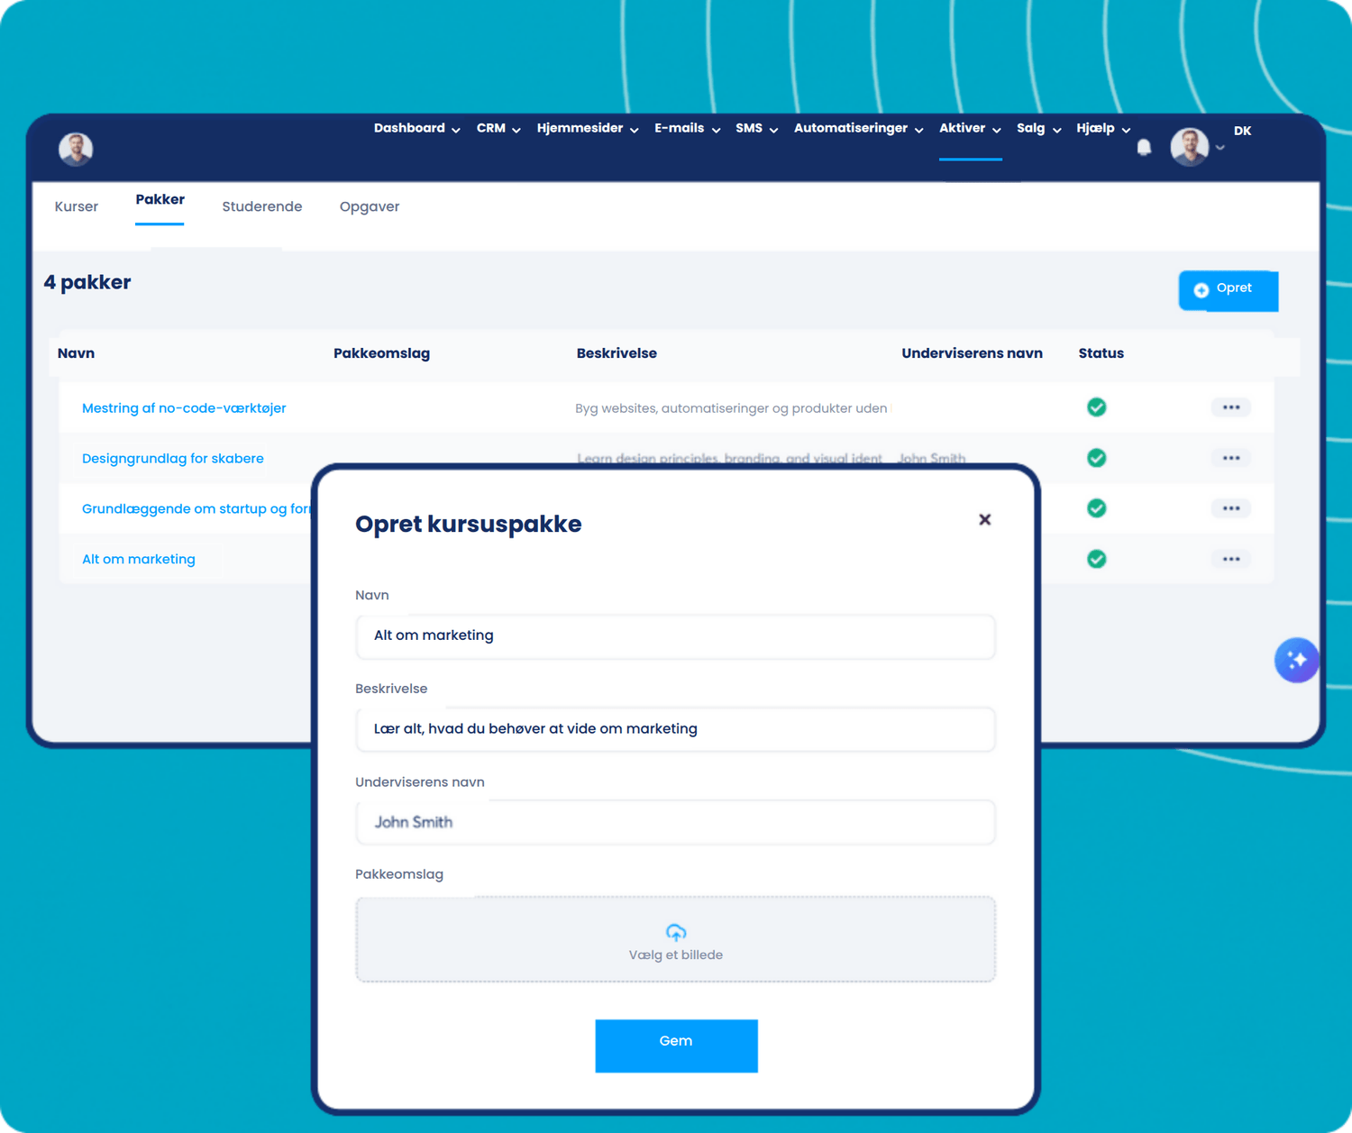Click the Opret button
Screen dimensions: 1352x1133
1229,290
